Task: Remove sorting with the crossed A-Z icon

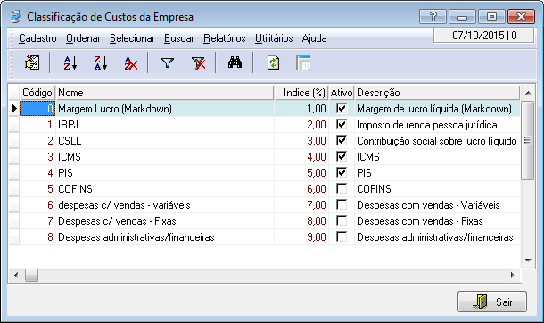Action: click(x=131, y=62)
